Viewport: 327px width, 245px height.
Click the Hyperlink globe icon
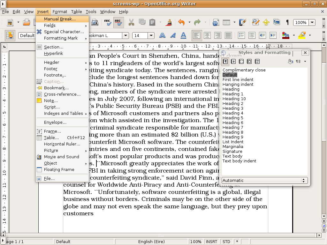pos(216,22)
